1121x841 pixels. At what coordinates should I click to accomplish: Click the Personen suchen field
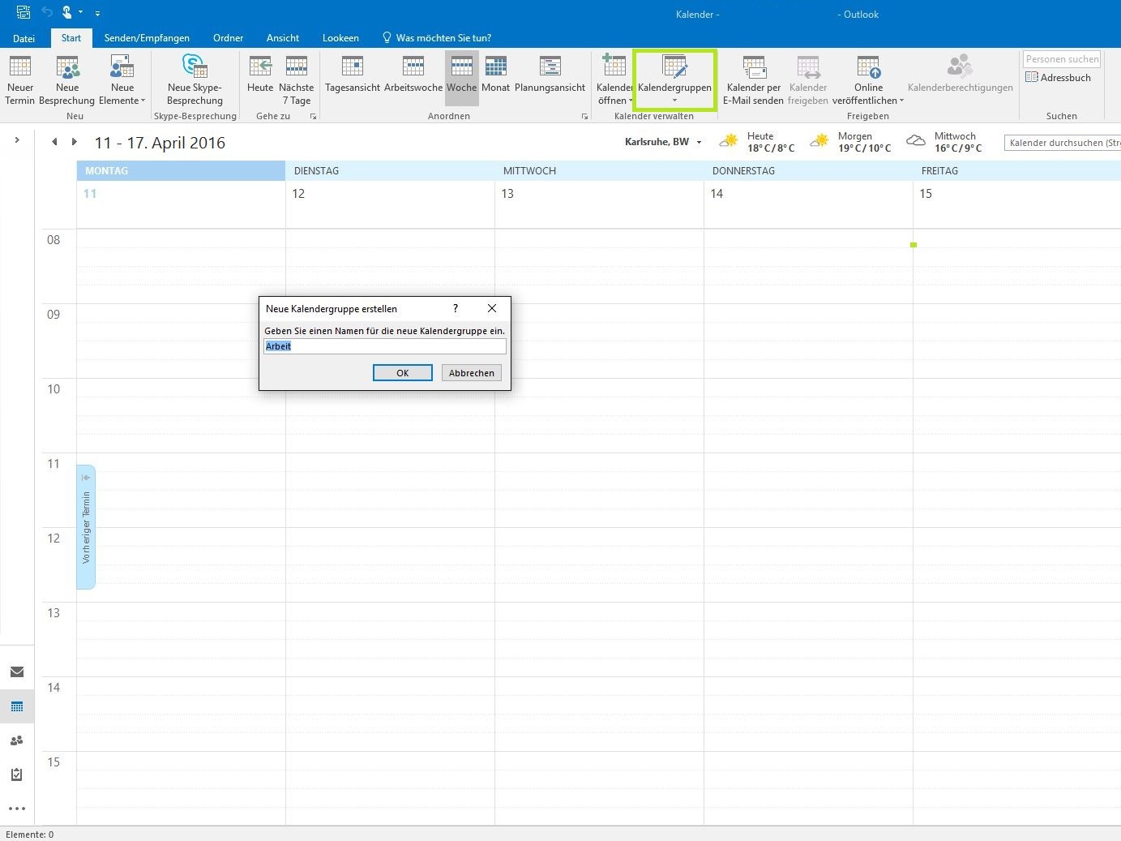coord(1062,59)
